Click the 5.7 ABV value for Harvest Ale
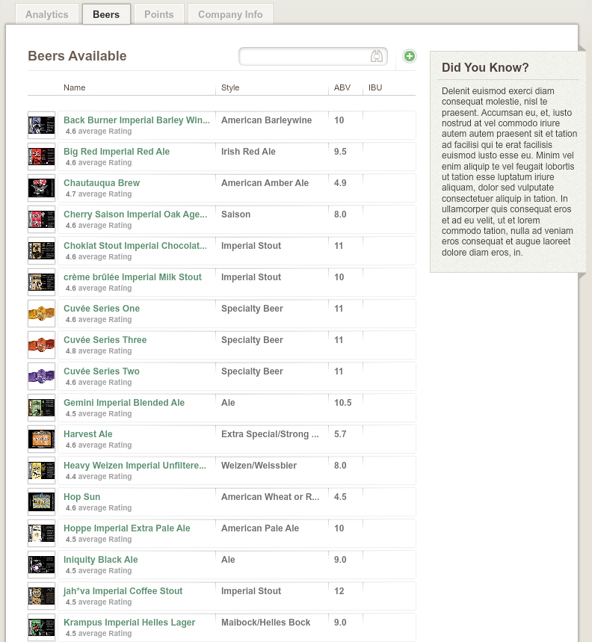 340,434
